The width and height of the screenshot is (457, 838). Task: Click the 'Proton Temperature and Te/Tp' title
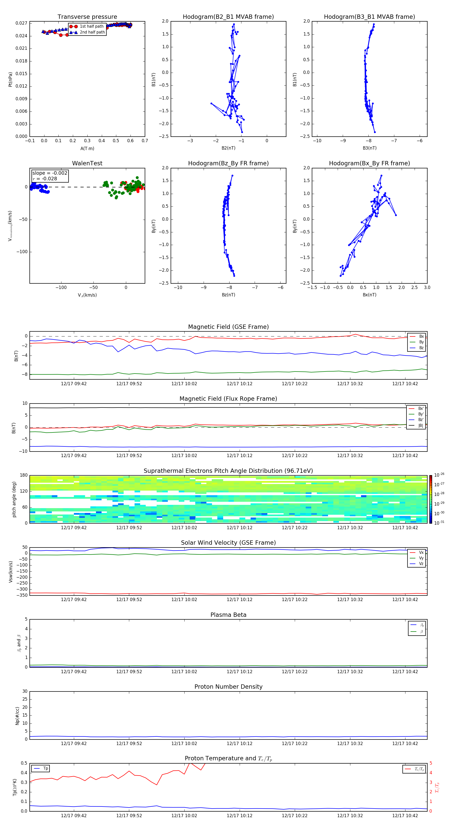point(228,759)
